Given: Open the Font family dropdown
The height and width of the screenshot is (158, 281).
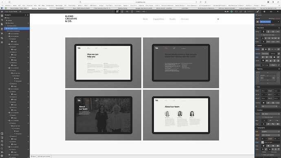Looking at the screenshot, I should click(x=270, y=132).
